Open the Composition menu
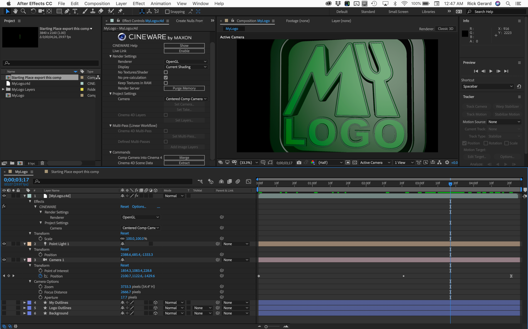Image resolution: width=528 pixels, height=329 pixels. [97, 3]
